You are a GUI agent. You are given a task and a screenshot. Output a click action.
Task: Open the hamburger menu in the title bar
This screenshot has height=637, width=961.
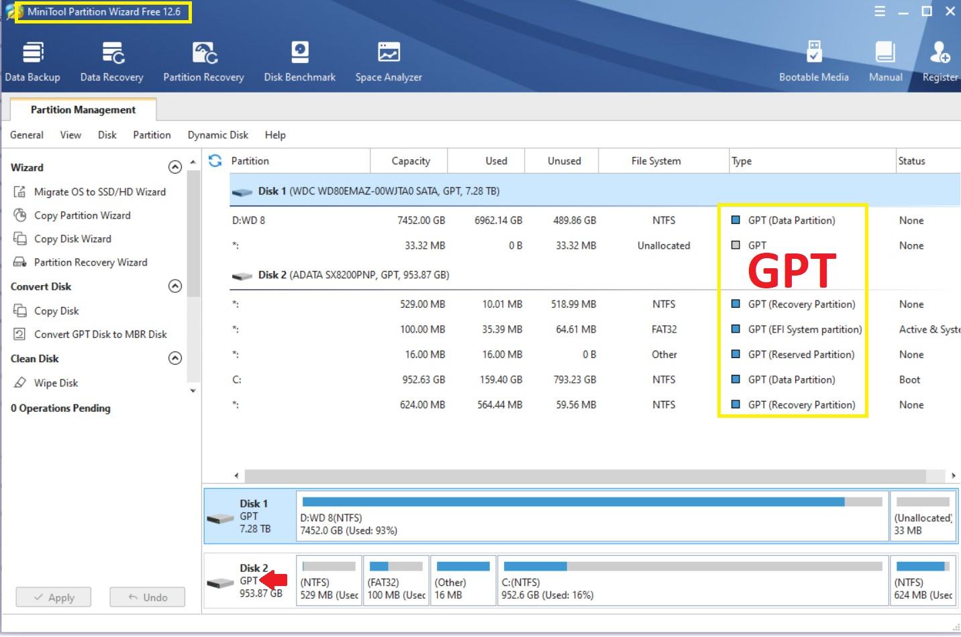[x=880, y=11]
